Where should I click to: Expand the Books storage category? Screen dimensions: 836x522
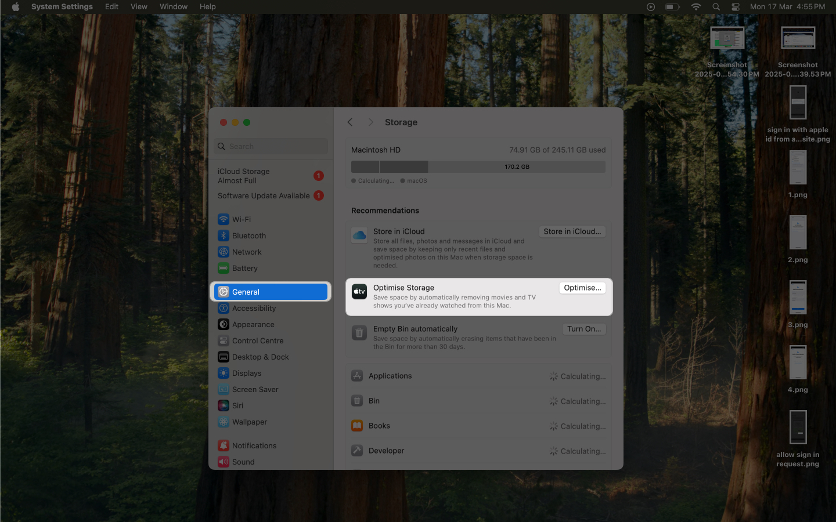tap(477, 426)
